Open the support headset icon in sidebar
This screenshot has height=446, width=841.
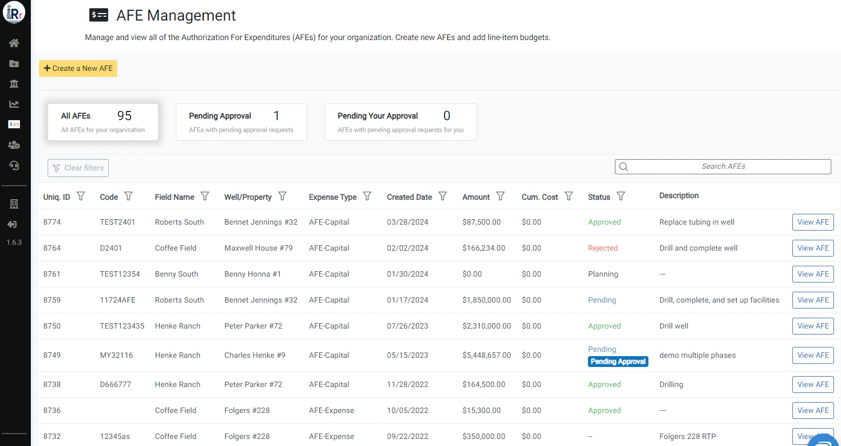[14, 166]
